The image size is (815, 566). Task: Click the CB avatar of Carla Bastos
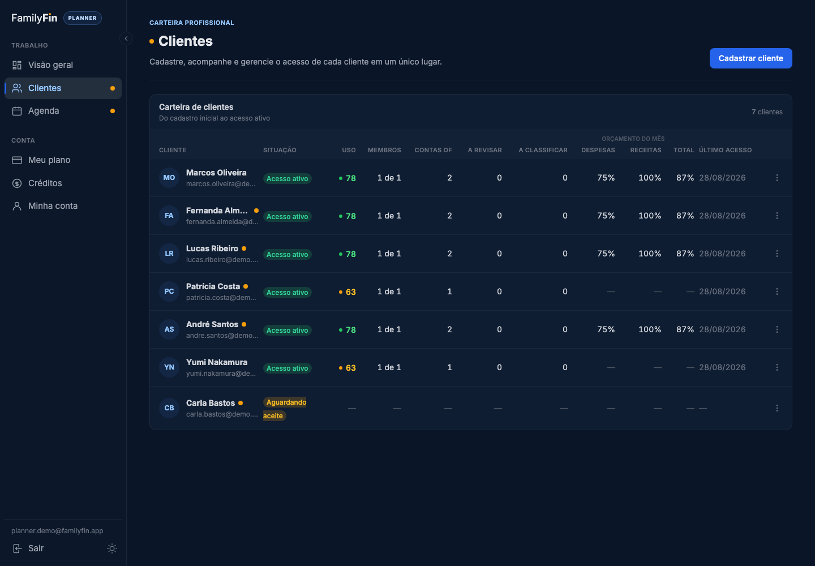click(169, 408)
